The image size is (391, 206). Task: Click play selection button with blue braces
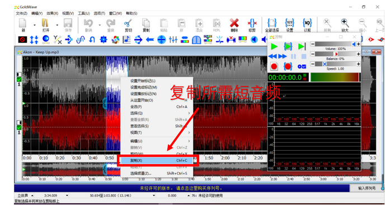click(288, 46)
